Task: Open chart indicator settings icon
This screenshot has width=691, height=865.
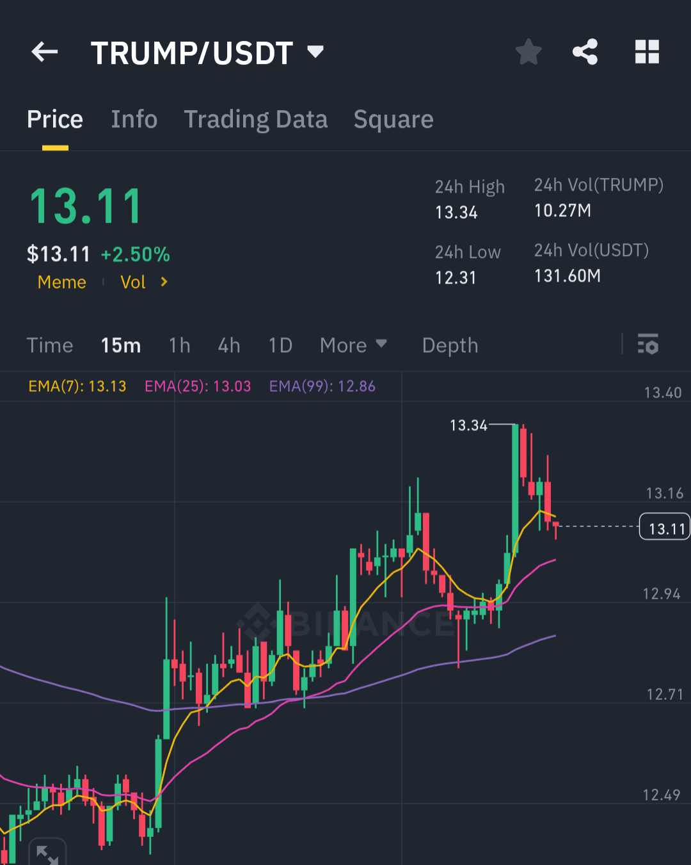Action: [648, 344]
